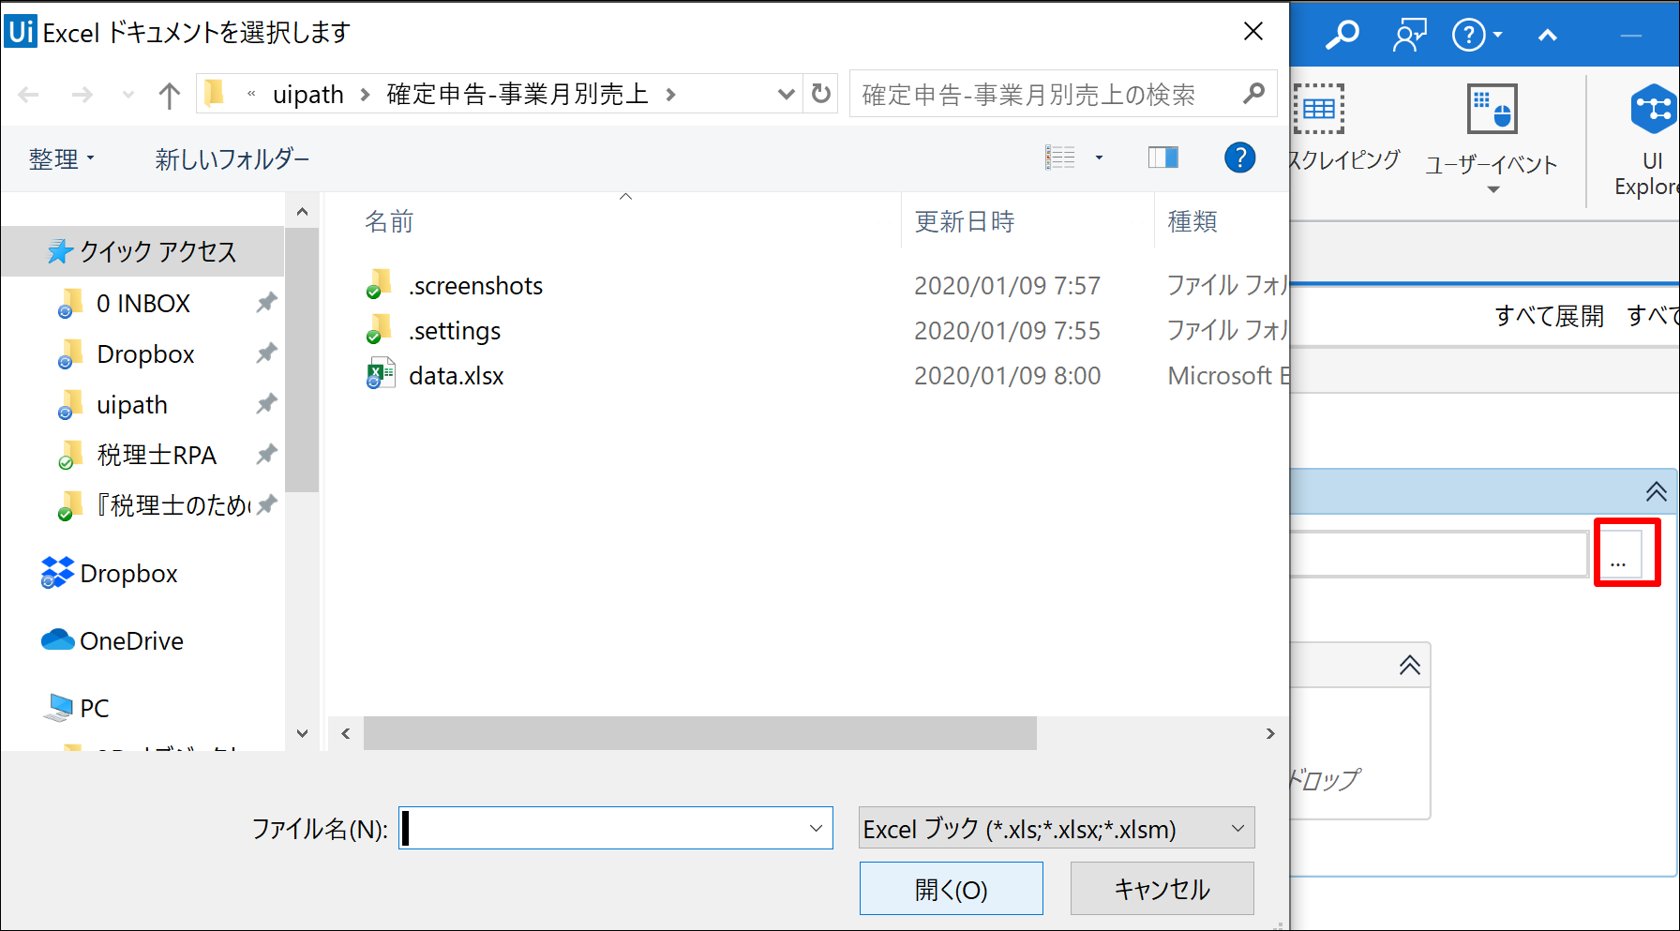Open the 整理 menu
Image resolution: width=1680 pixels, height=931 pixels.
tap(62, 159)
